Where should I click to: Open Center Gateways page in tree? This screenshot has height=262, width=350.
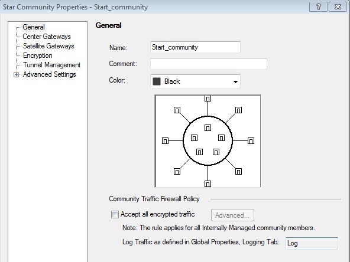(47, 37)
